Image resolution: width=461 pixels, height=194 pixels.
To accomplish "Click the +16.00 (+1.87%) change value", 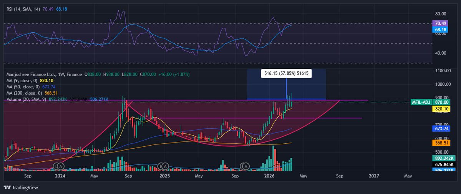I will 174,74.
